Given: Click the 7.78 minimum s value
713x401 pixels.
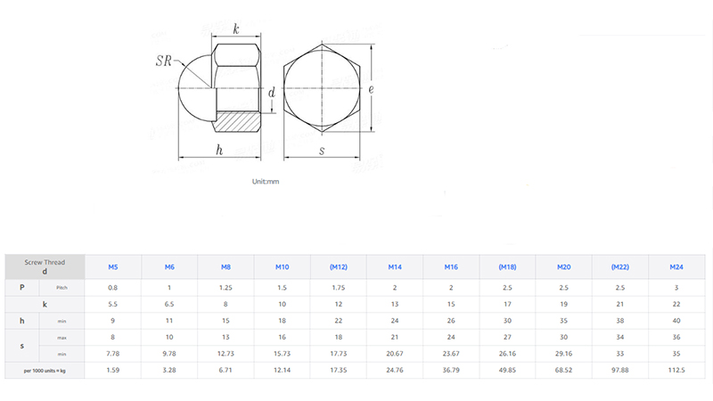Looking at the screenshot, I should pyautogui.click(x=113, y=354).
